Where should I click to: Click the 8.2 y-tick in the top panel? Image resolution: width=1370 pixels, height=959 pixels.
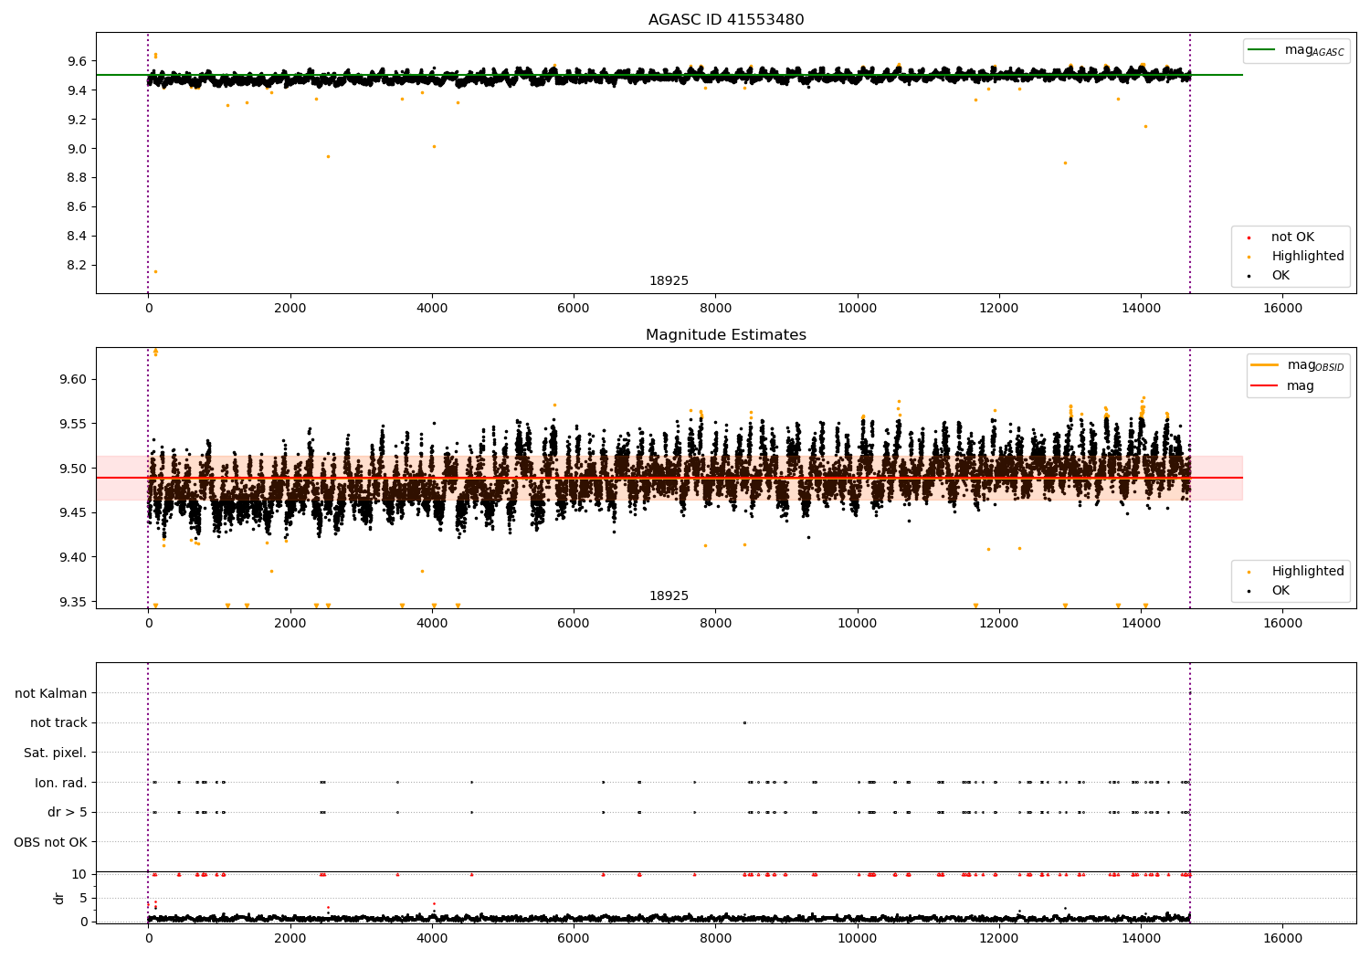pos(77,266)
